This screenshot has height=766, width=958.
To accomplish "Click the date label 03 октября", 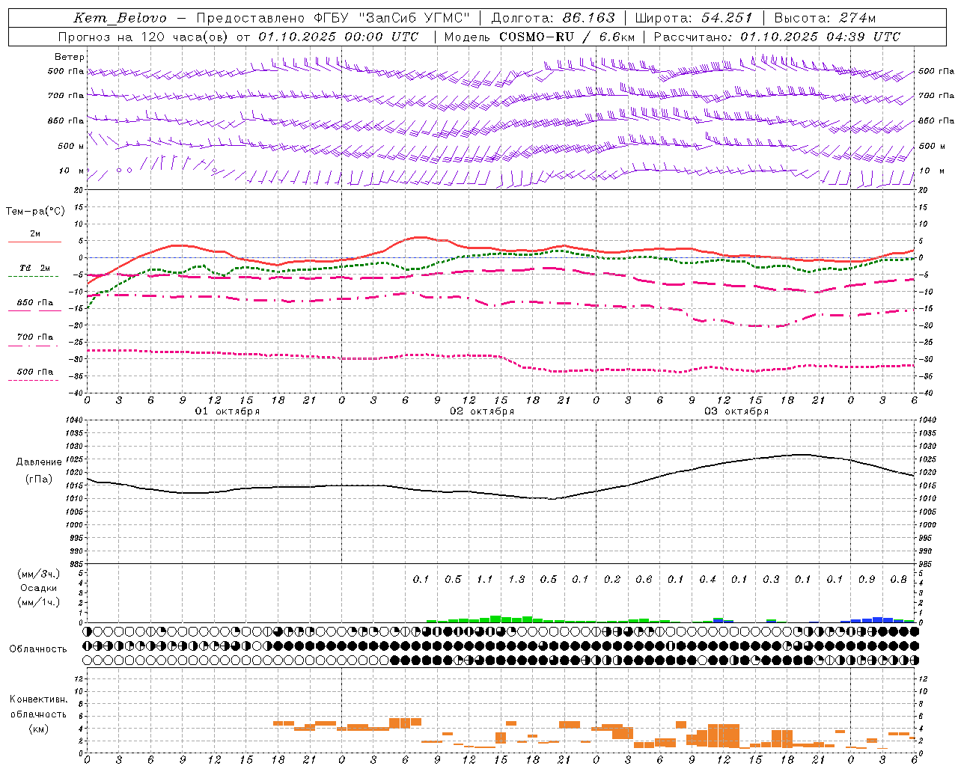I will [736, 411].
